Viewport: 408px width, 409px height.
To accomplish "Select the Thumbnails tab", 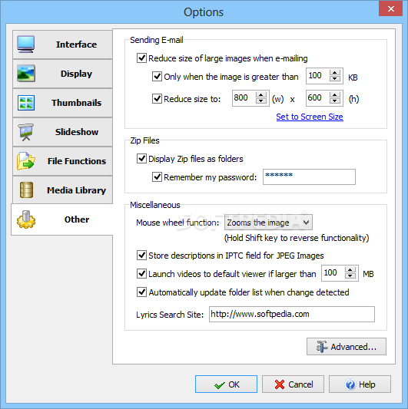I will (x=62, y=103).
